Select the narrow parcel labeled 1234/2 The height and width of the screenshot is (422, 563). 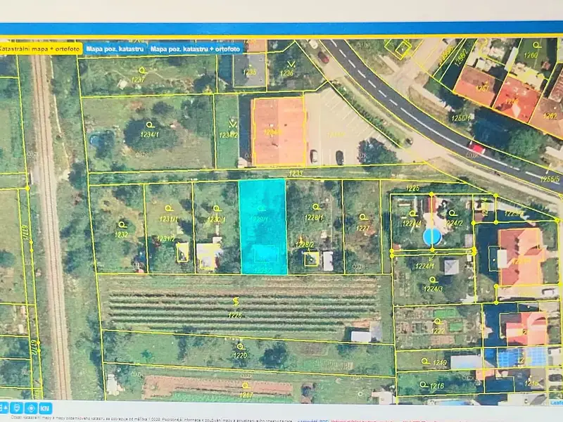pyautogui.click(x=229, y=135)
